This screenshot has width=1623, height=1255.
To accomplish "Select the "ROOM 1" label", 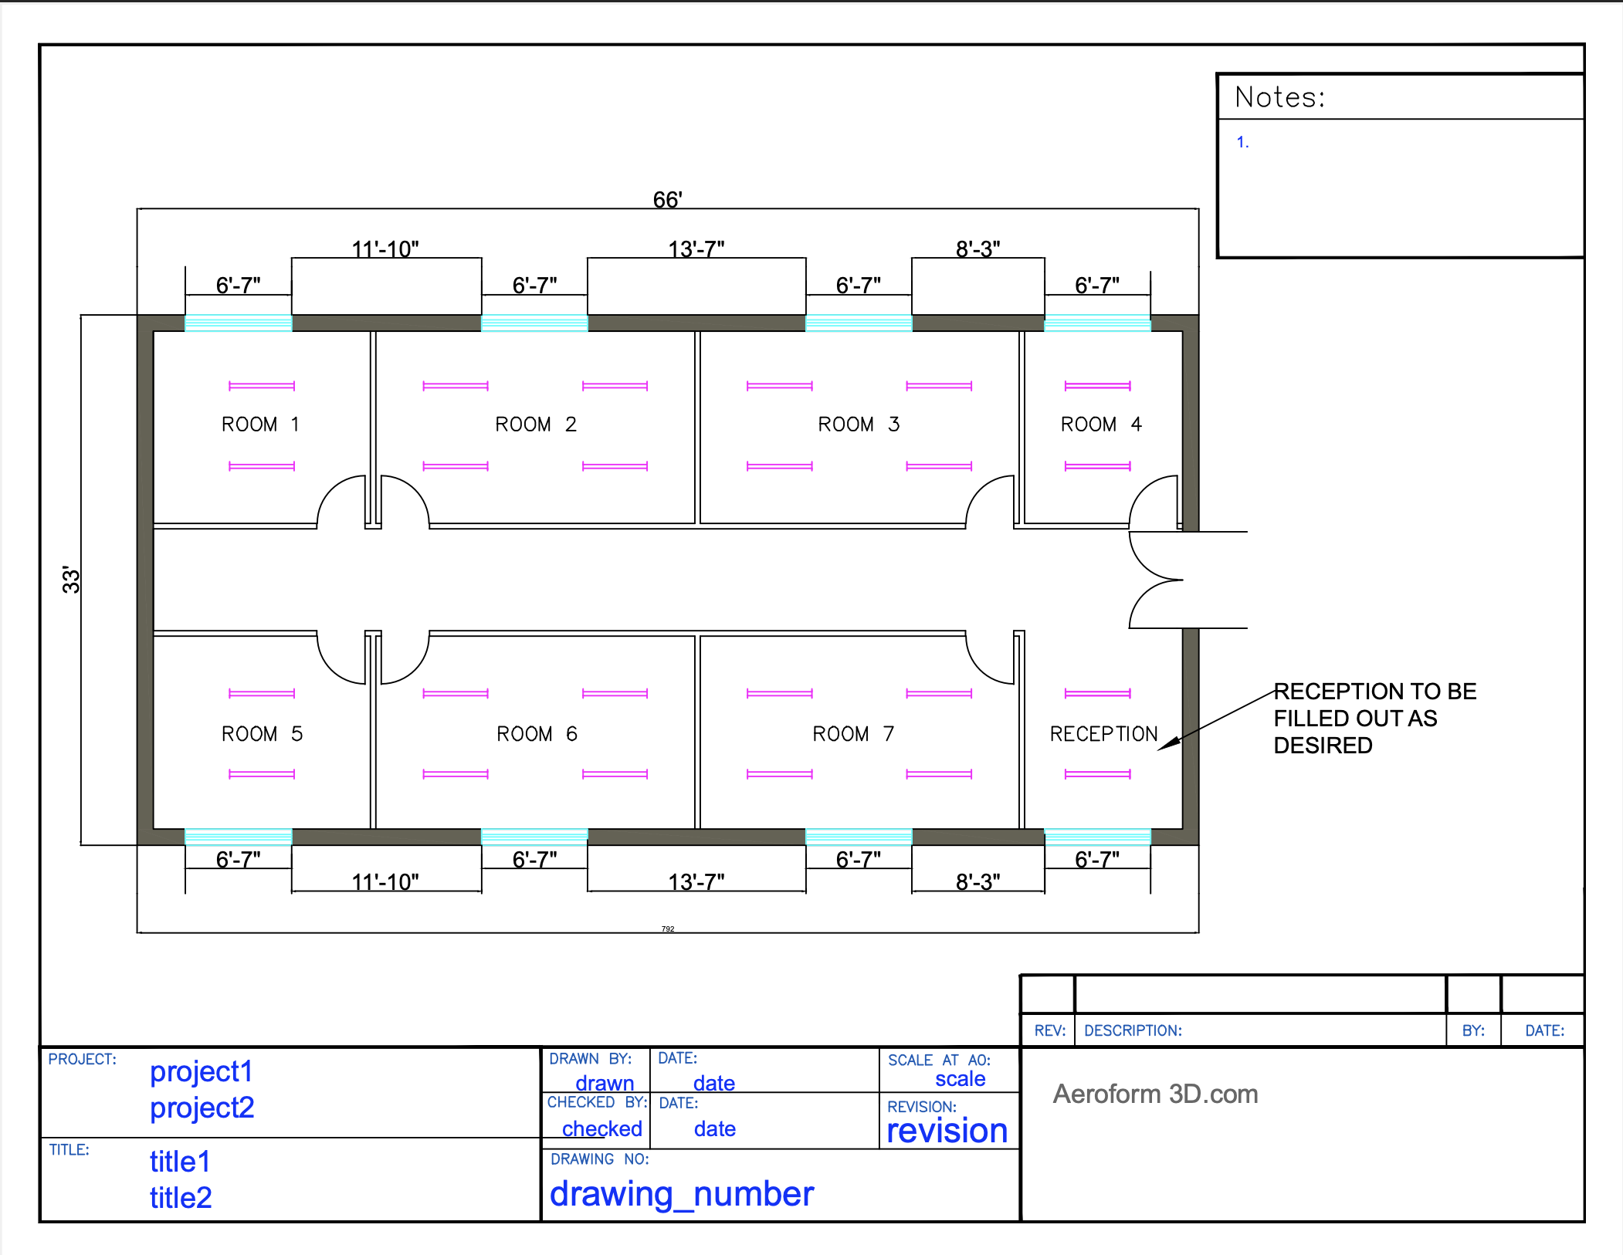I will (x=260, y=425).
